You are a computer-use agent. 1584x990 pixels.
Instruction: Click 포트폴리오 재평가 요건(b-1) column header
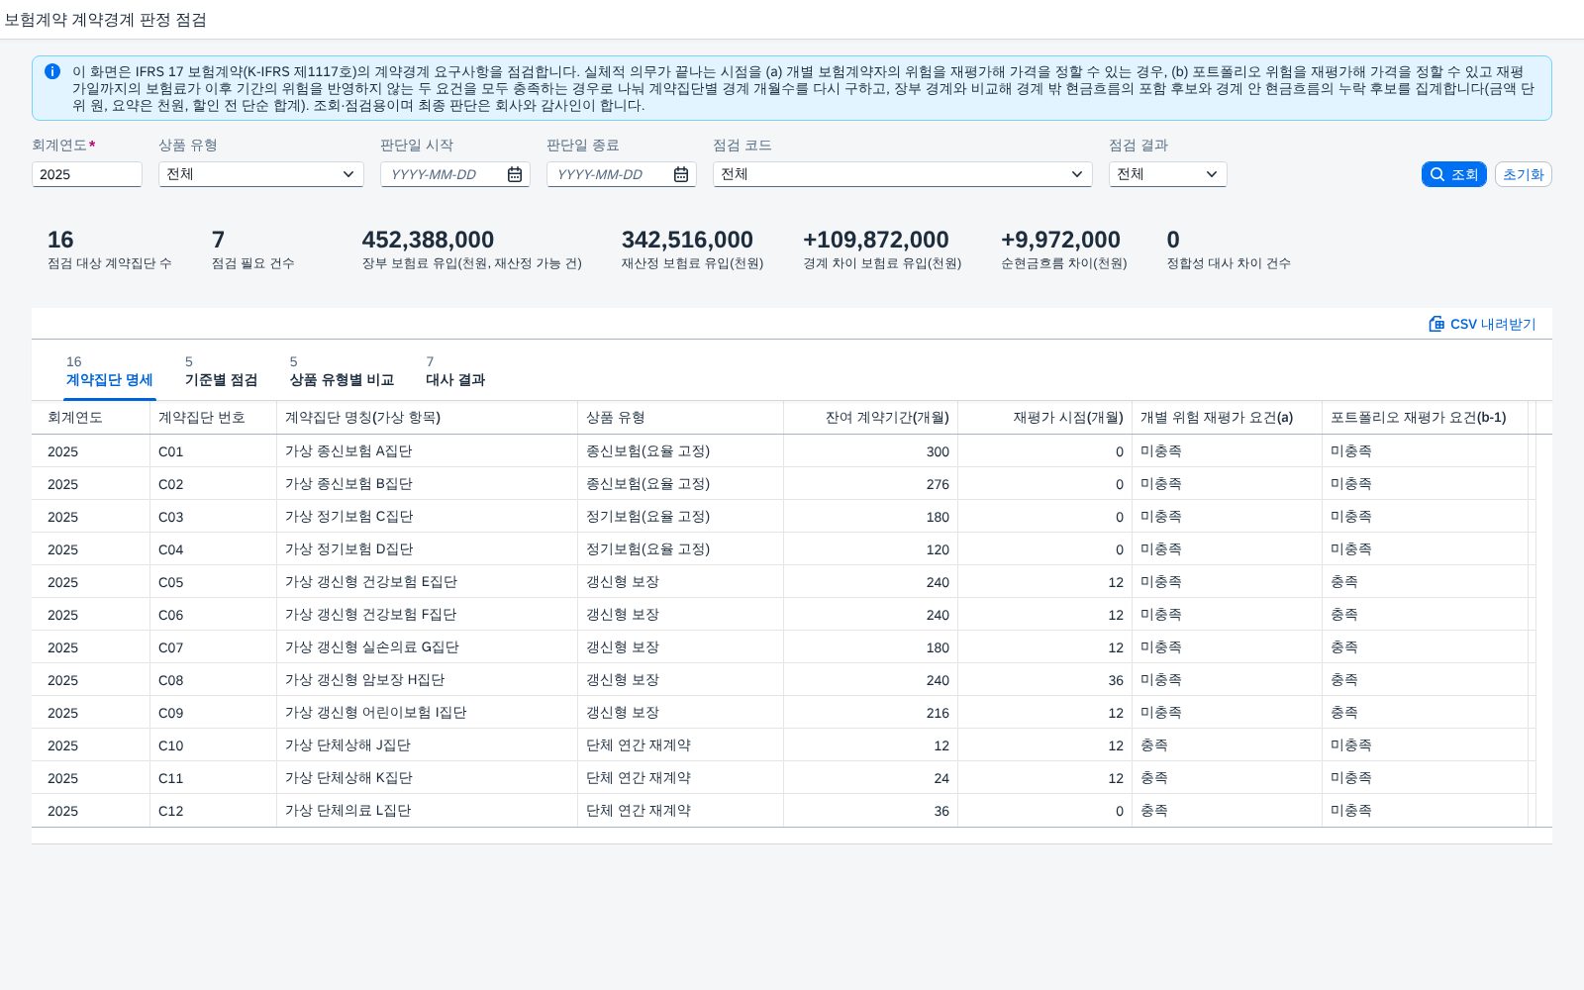(x=1426, y=418)
